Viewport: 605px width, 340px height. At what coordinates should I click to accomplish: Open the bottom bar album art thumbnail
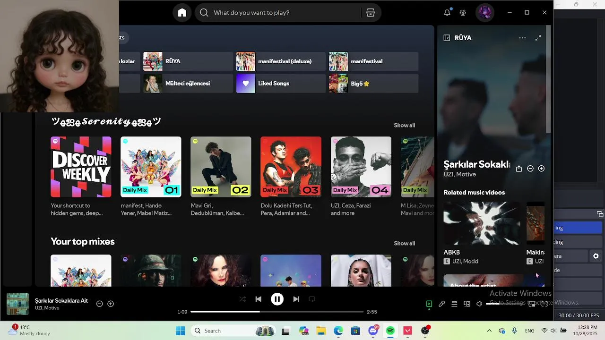17,304
